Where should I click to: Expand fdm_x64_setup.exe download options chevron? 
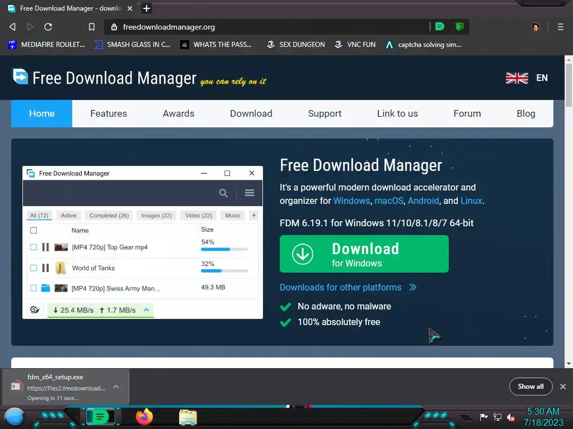click(x=116, y=387)
